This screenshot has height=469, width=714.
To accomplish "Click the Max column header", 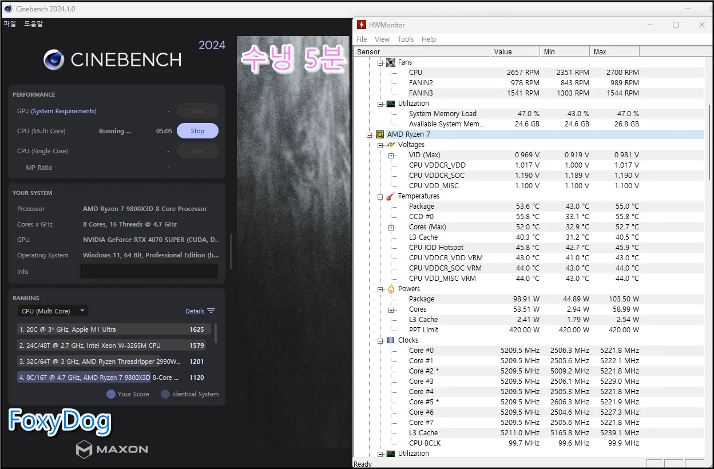I will pyautogui.click(x=614, y=51).
